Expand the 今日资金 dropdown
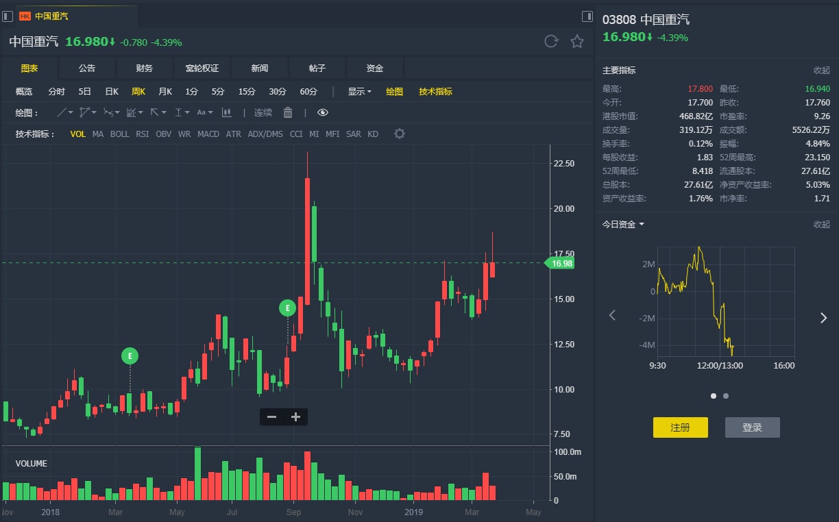 (623, 224)
